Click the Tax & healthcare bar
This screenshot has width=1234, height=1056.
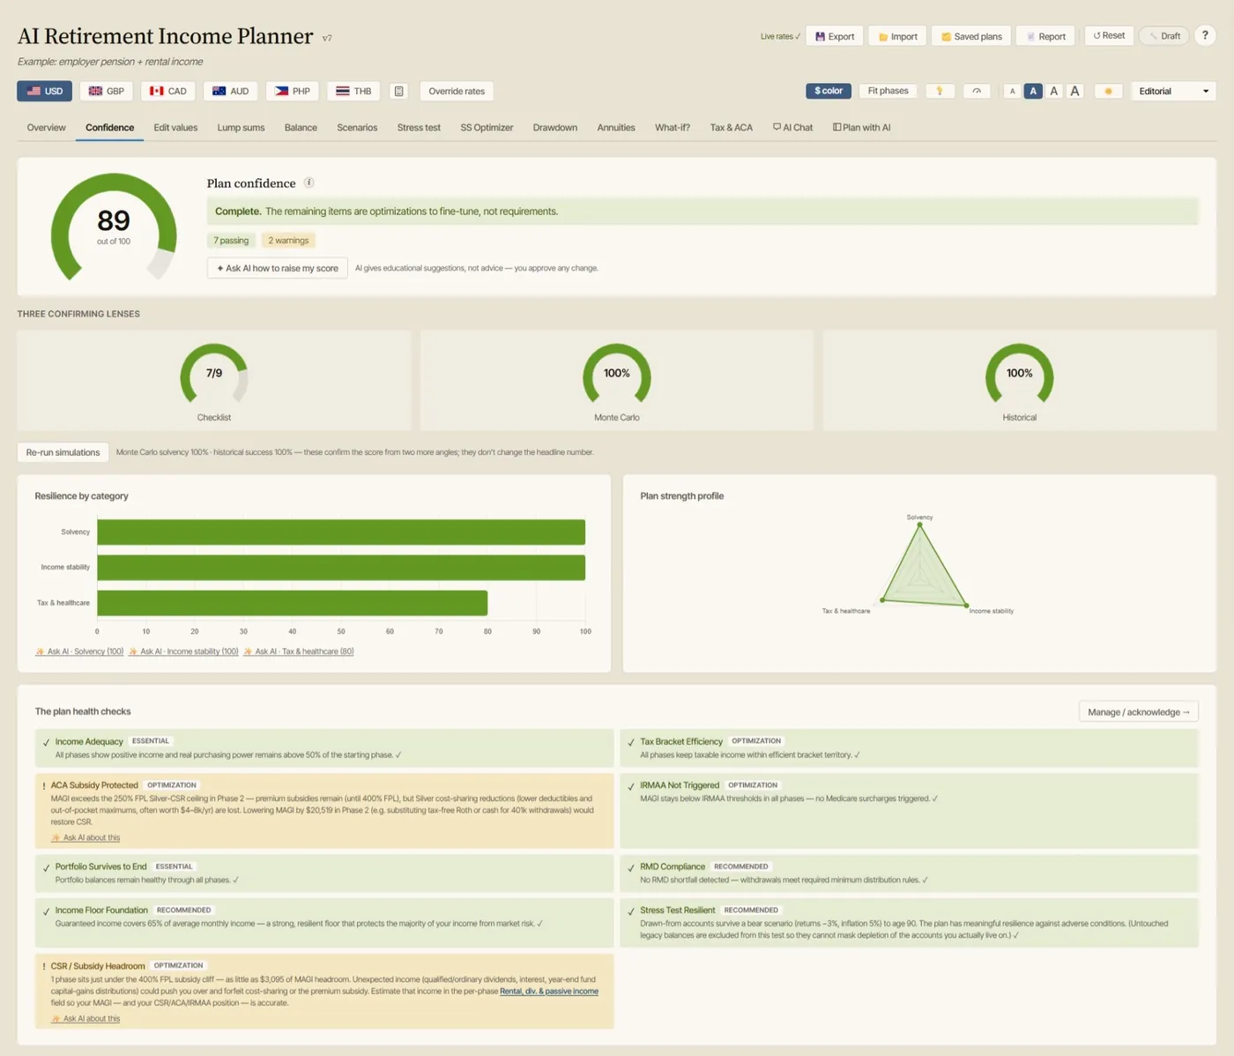[x=293, y=603]
